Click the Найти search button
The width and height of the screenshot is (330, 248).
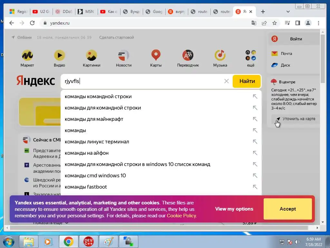click(x=247, y=81)
